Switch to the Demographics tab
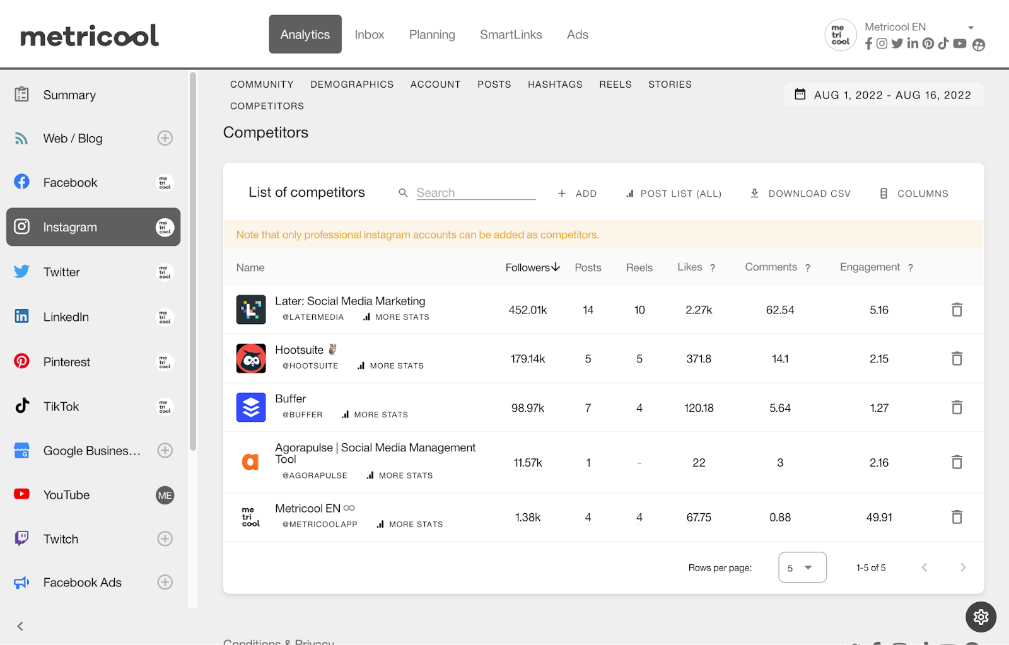 pyautogui.click(x=352, y=84)
